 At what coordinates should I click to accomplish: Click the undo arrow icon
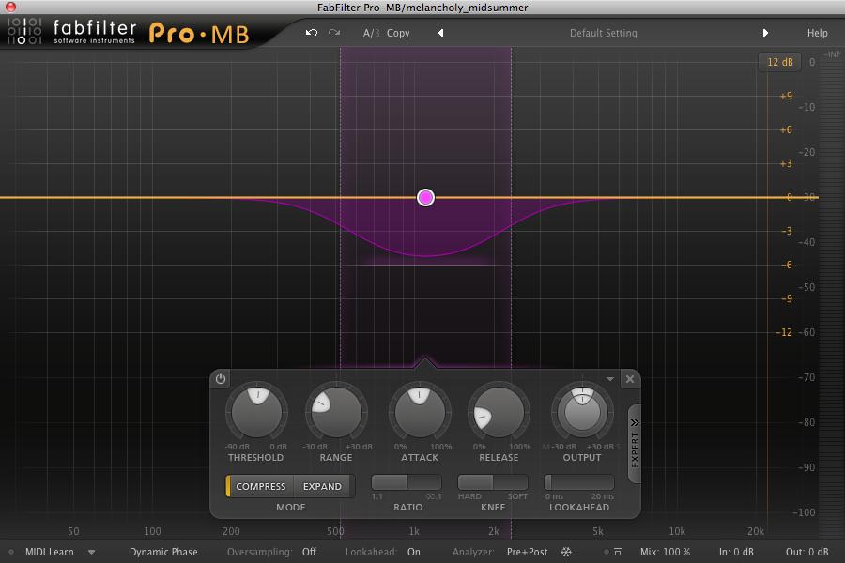click(x=312, y=33)
